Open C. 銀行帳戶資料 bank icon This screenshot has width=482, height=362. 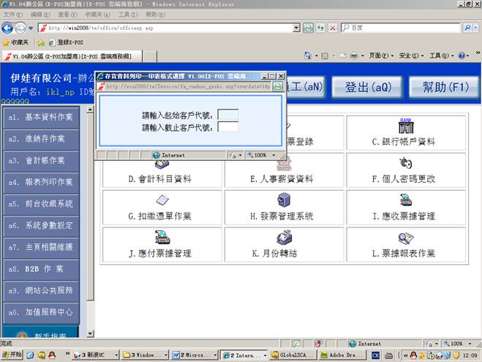[406, 126]
